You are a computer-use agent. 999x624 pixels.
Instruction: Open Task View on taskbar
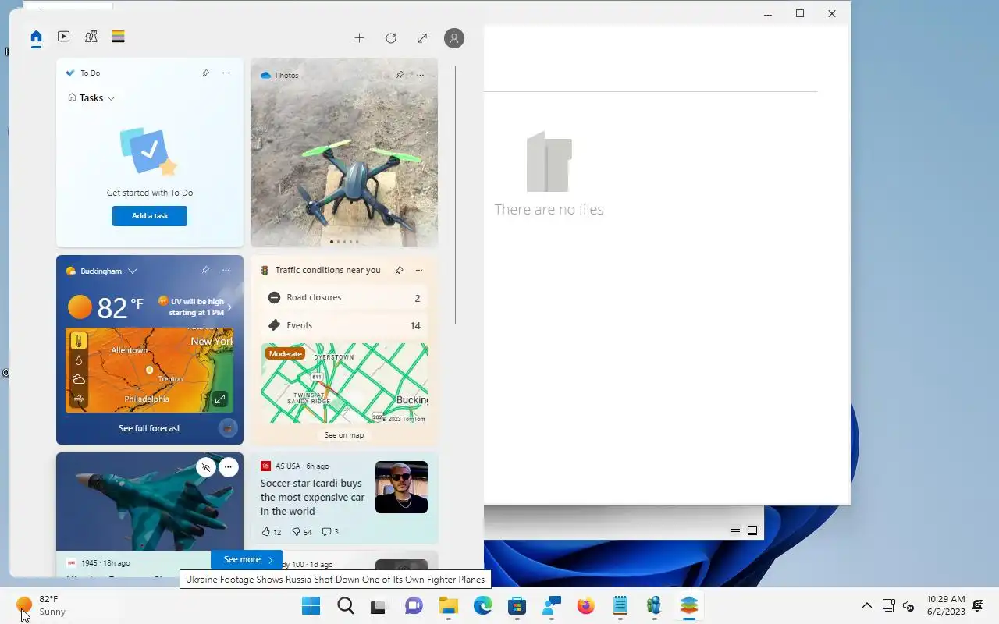point(379,606)
